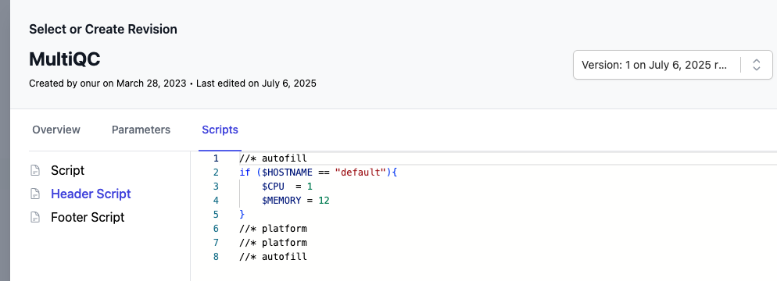Click the //* platform comment on line 7

tap(273, 243)
